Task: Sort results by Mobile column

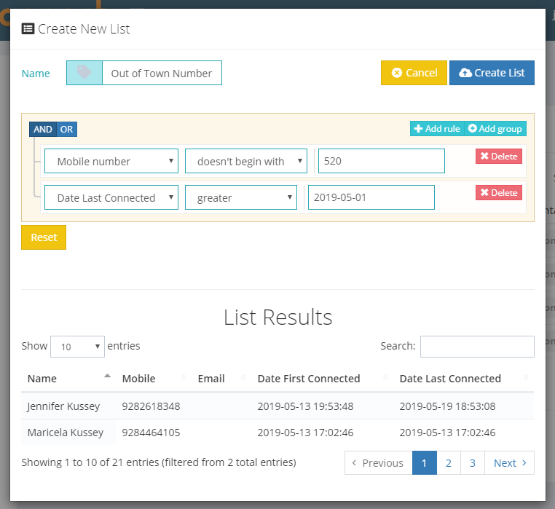Action: tap(154, 379)
